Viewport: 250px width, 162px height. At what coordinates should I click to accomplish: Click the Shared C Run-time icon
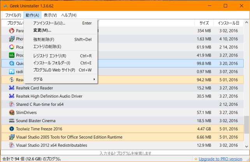(12, 104)
